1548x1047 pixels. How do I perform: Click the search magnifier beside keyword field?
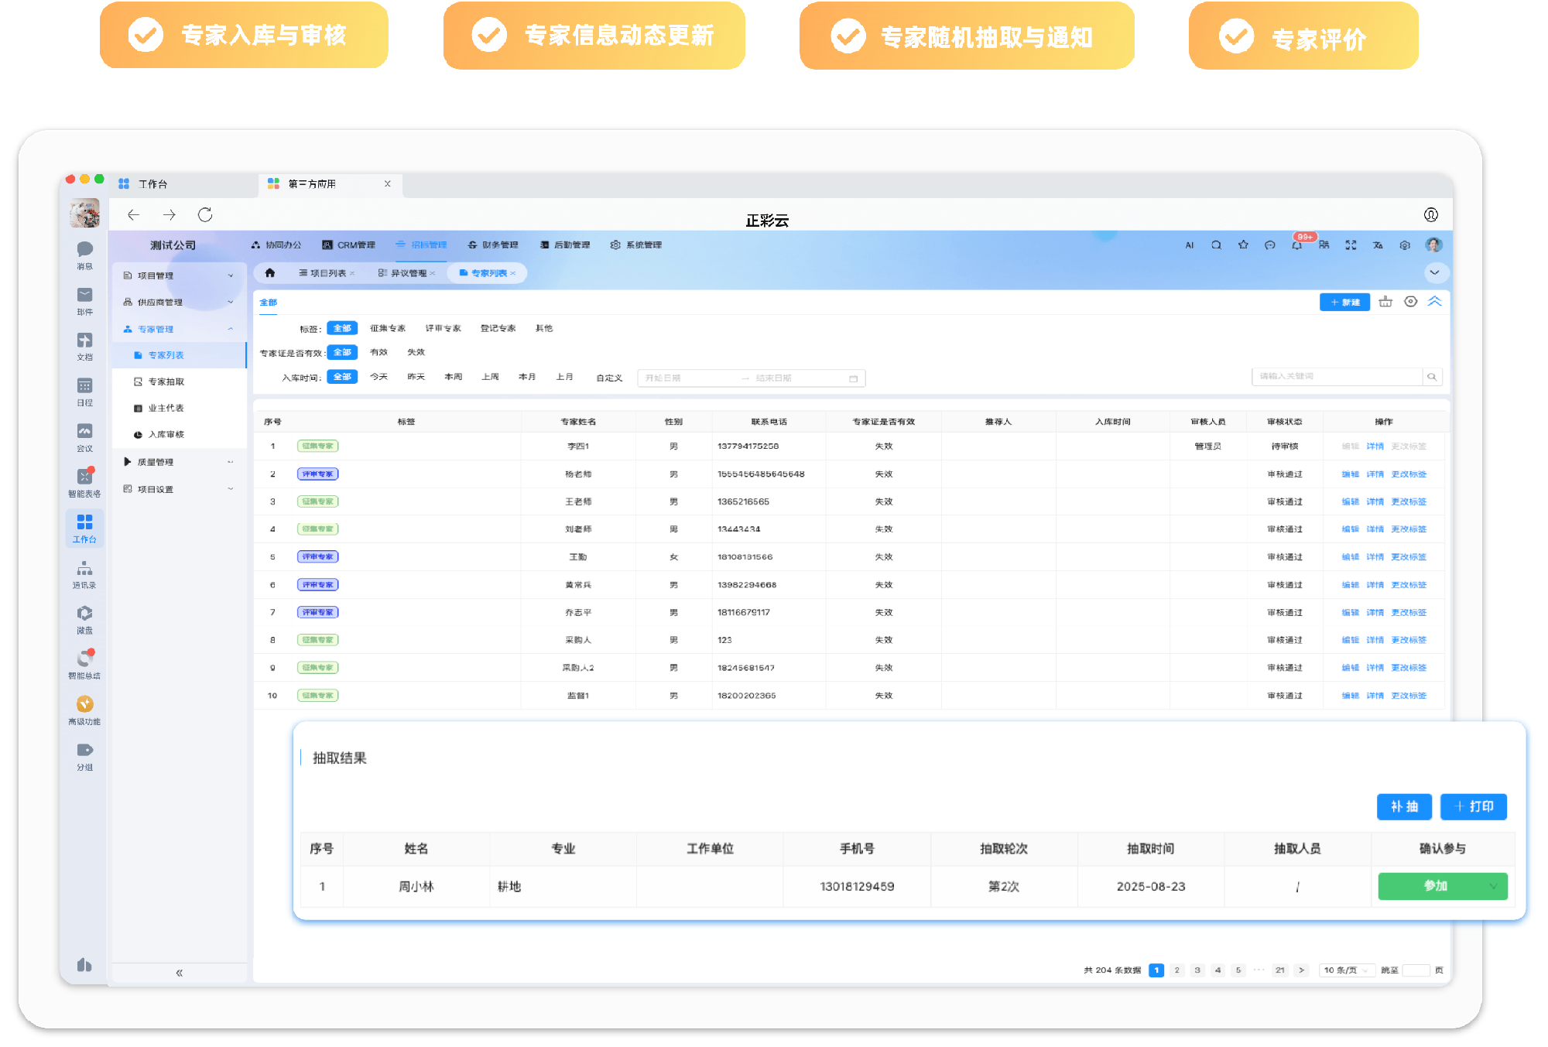(x=1432, y=377)
